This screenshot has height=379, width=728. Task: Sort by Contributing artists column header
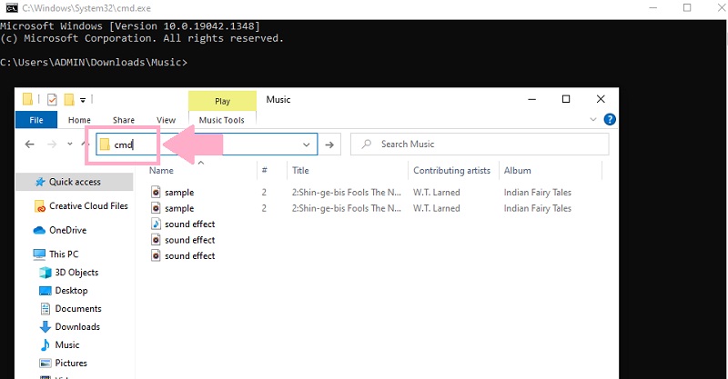coord(451,170)
